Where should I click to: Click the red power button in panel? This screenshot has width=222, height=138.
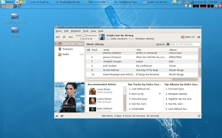coord(220,6)
